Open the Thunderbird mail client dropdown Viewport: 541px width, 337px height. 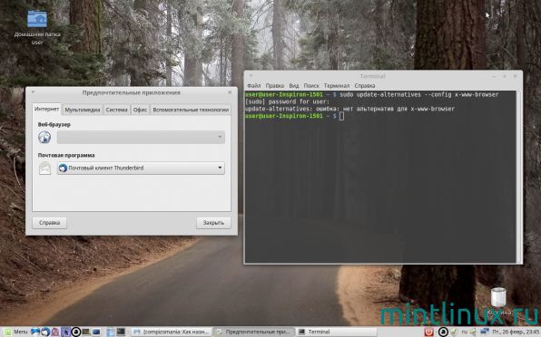coord(141,168)
